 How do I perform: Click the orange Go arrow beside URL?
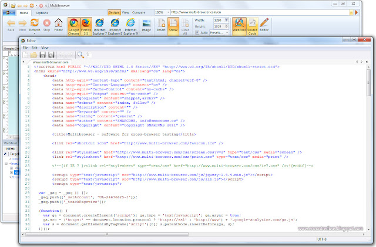coord(357,12)
